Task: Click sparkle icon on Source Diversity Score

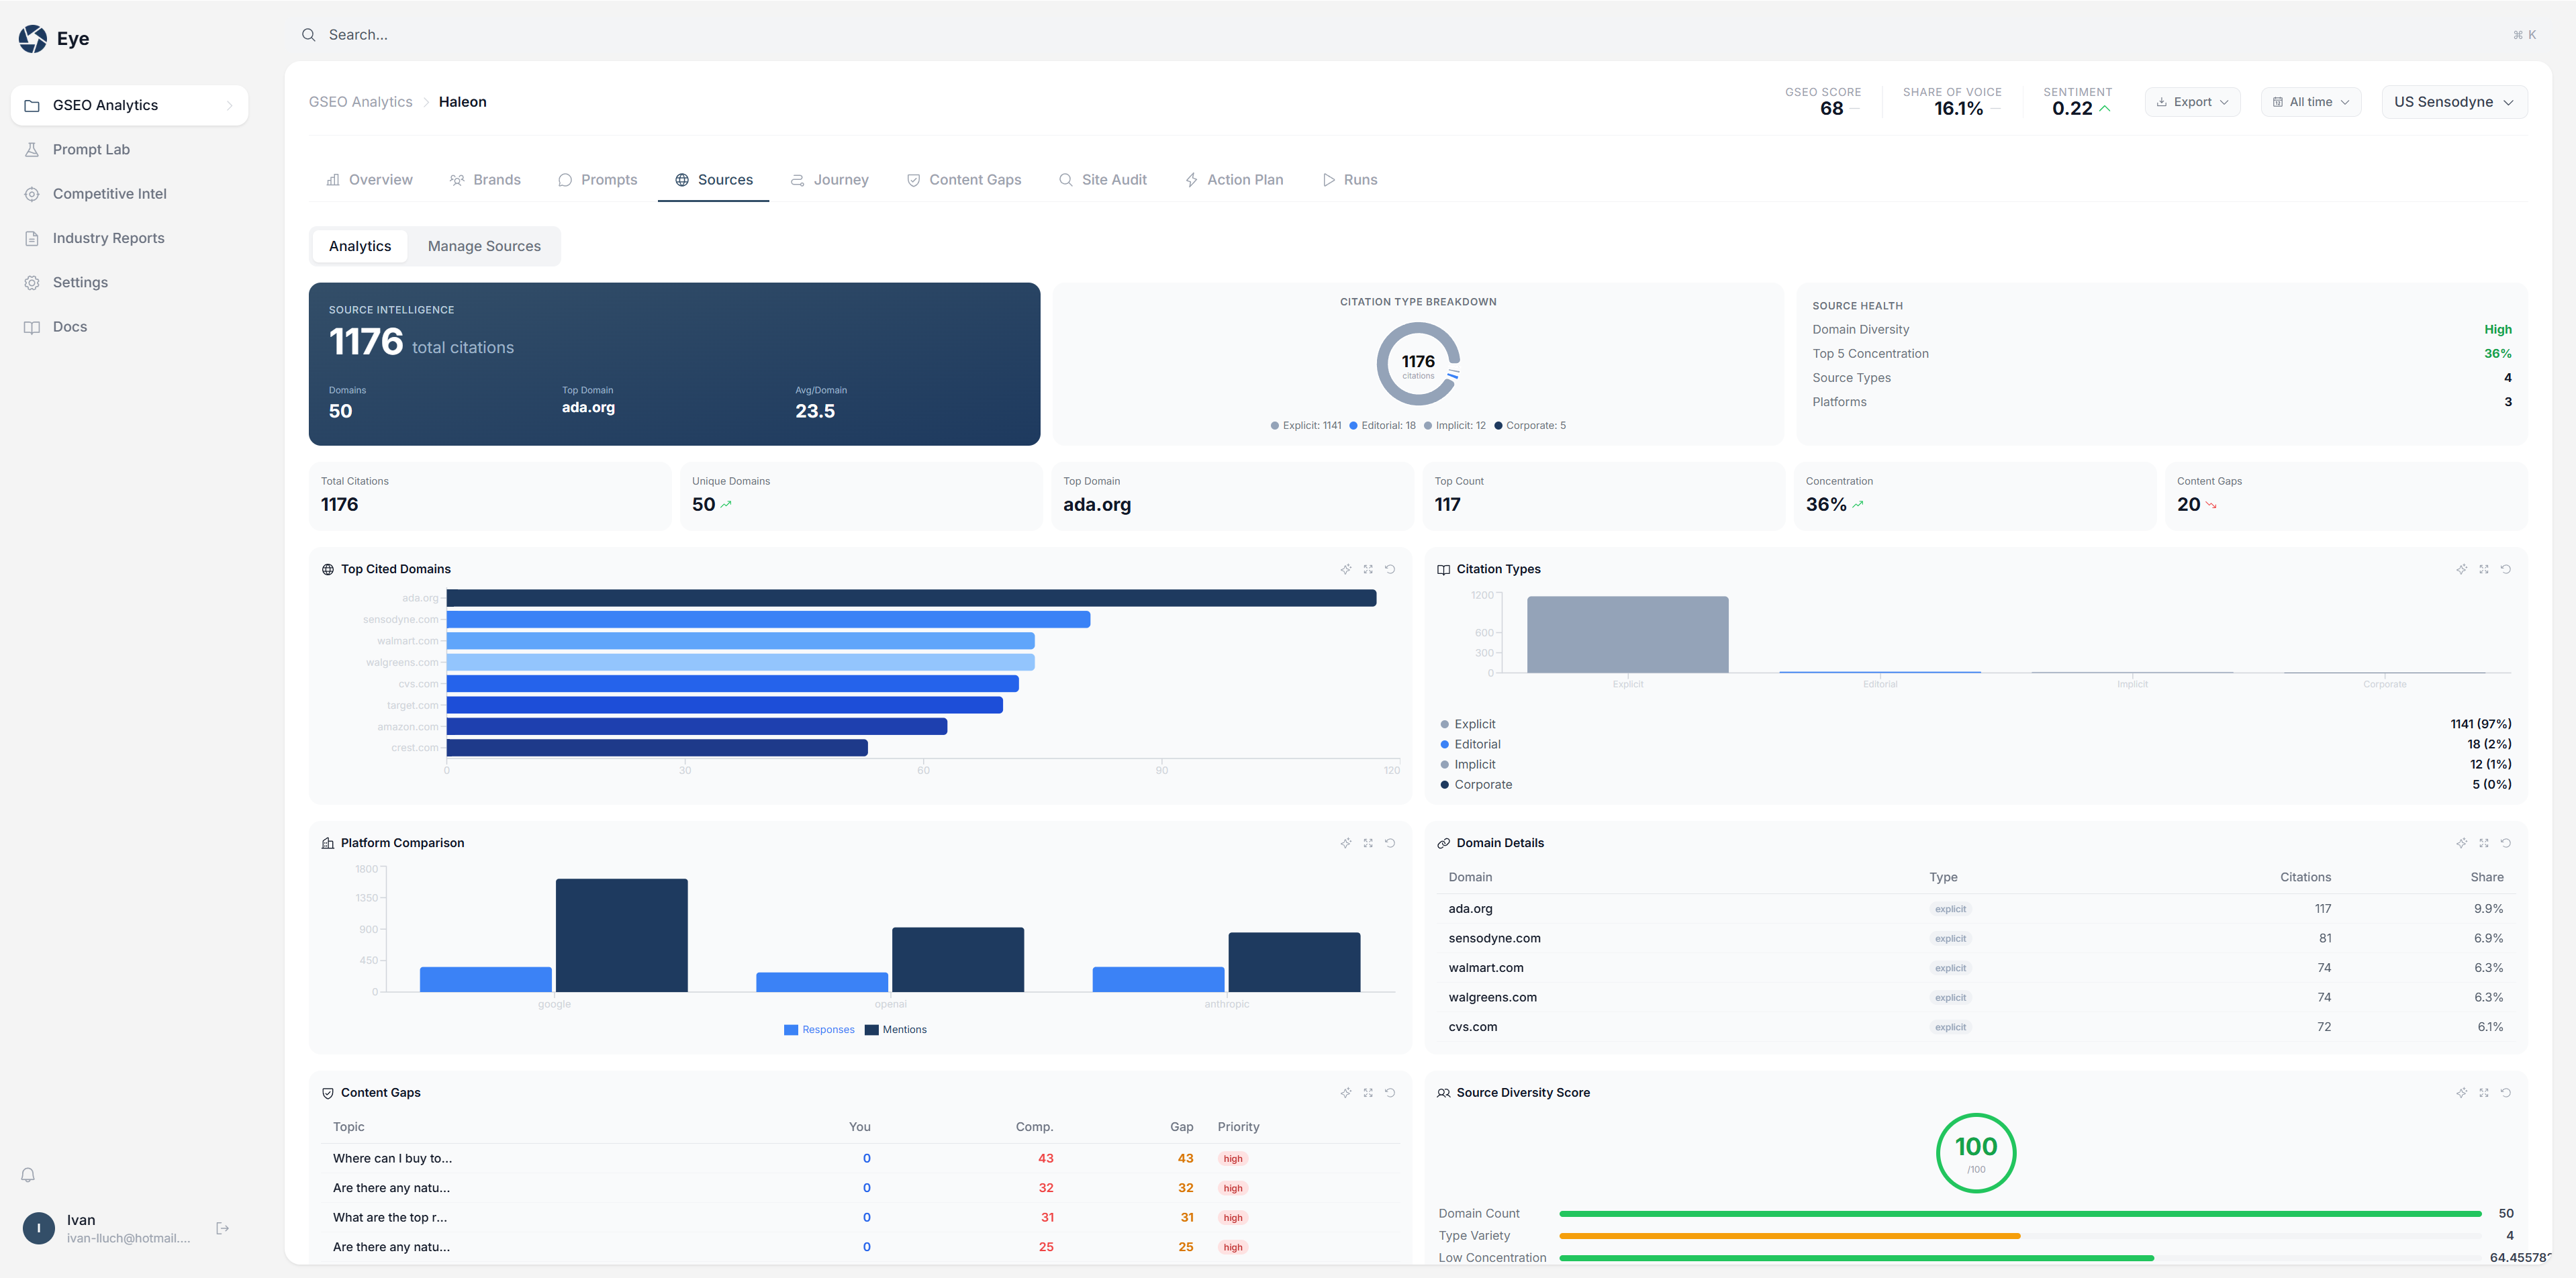Action: point(2462,1093)
